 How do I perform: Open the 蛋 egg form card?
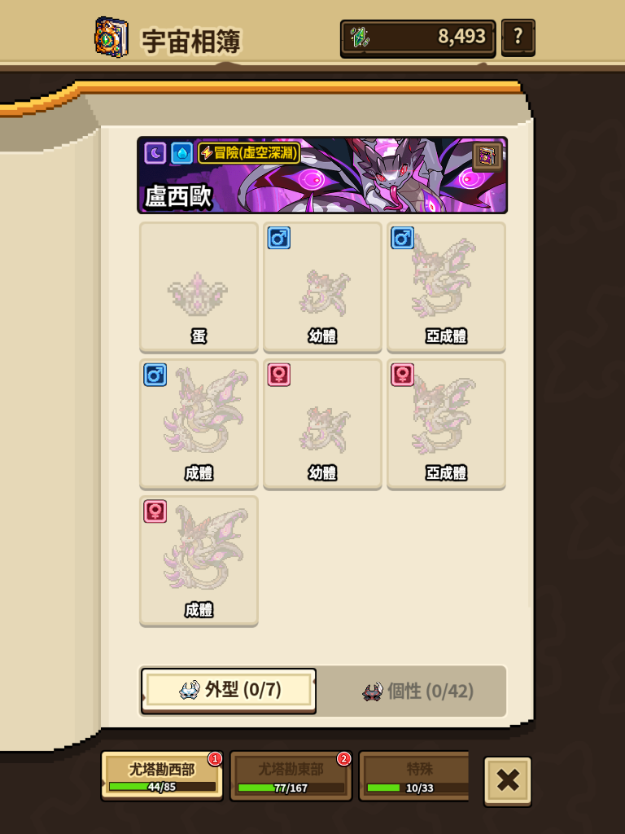click(x=199, y=288)
